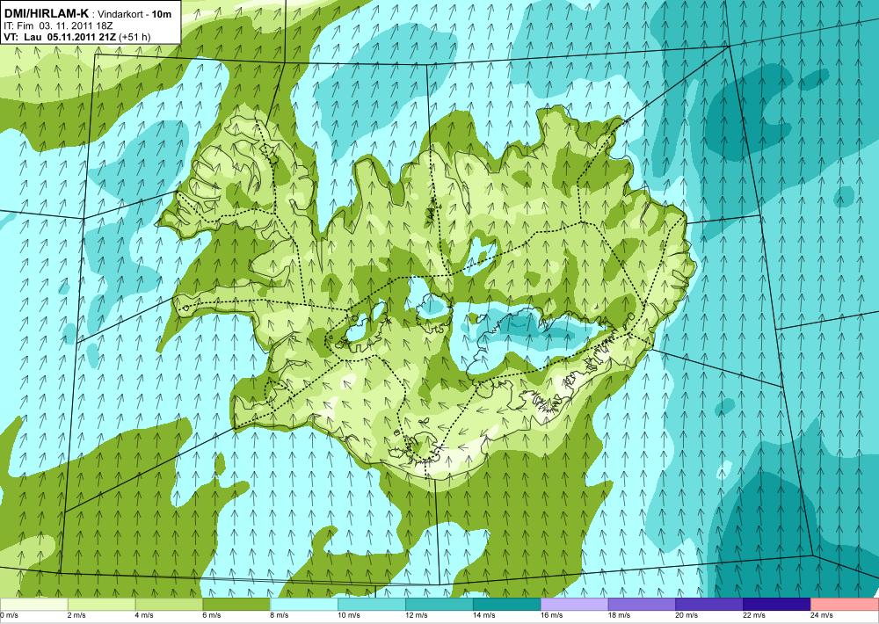Select the '2 m/s' legend label

[x=76, y=615]
